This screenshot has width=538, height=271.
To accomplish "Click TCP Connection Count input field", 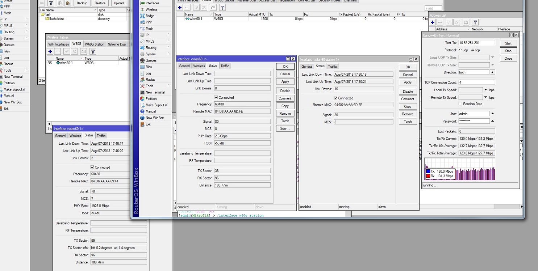I will pyautogui.click(x=476, y=82).
